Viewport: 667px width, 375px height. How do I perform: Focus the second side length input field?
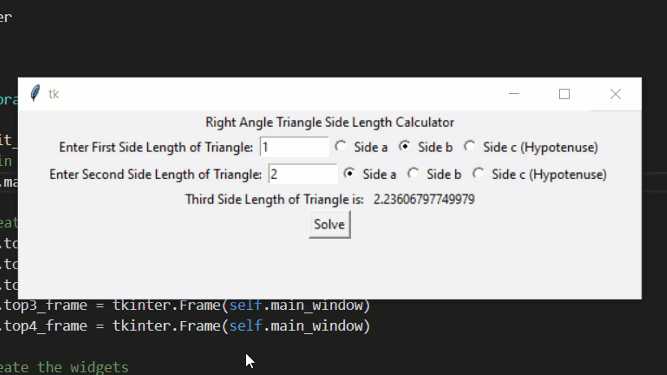click(x=303, y=174)
